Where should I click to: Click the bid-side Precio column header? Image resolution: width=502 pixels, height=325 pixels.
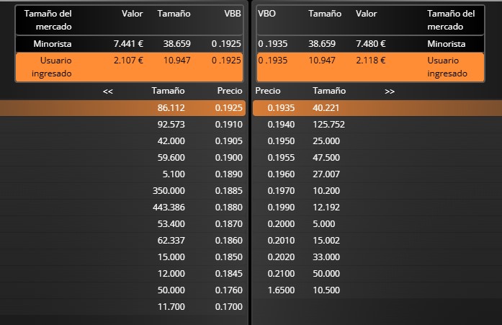(x=229, y=92)
